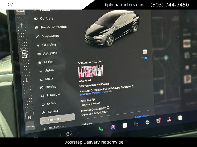Click the wrench Service icon
Image resolution: width=197 pixels, height=147 pixels.
[x=44, y=112]
